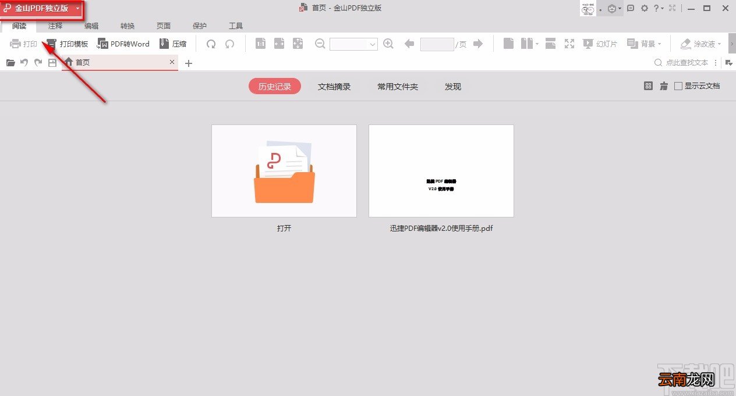This screenshot has width=736, height=396.
Task: Select two-page layout icon
Action: pos(527,44)
